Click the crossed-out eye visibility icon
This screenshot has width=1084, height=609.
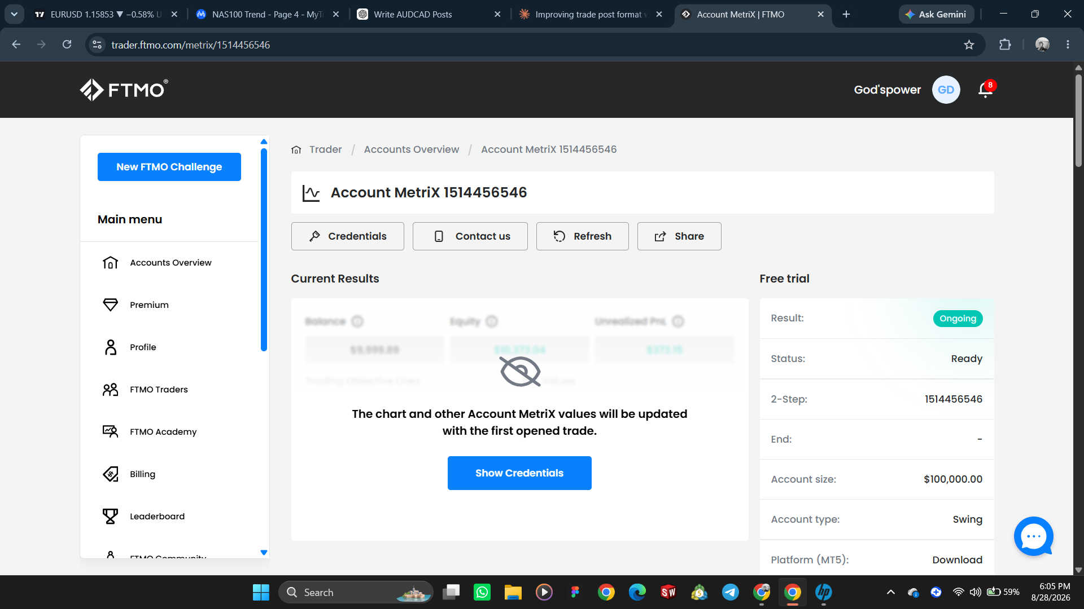(x=520, y=372)
